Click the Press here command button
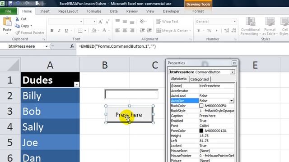The image size is (289, 162). (x=129, y=114)
